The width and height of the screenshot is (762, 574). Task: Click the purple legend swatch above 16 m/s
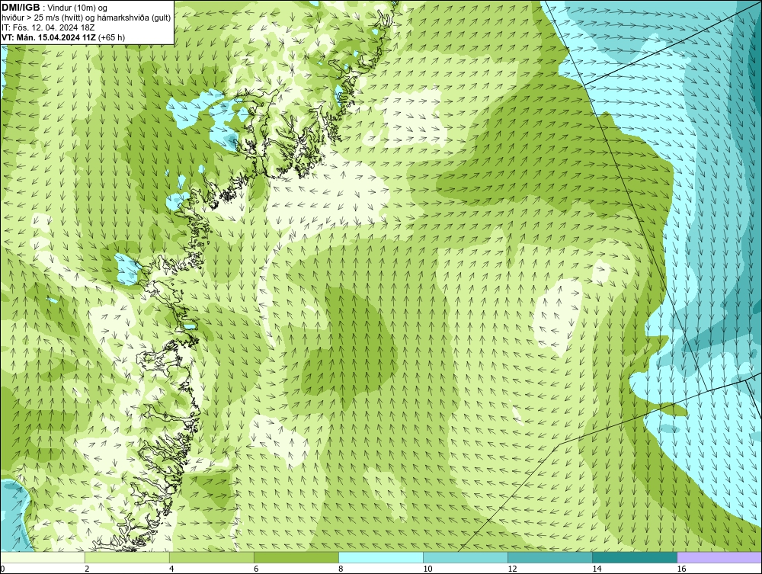pos(719,557)
